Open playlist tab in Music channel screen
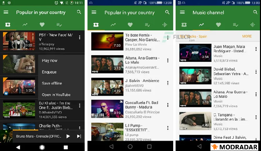The height and width of the screenshot is (151, 261). pos(235,25)
